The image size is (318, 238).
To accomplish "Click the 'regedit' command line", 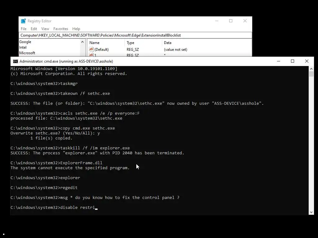I will pos(44,187).
